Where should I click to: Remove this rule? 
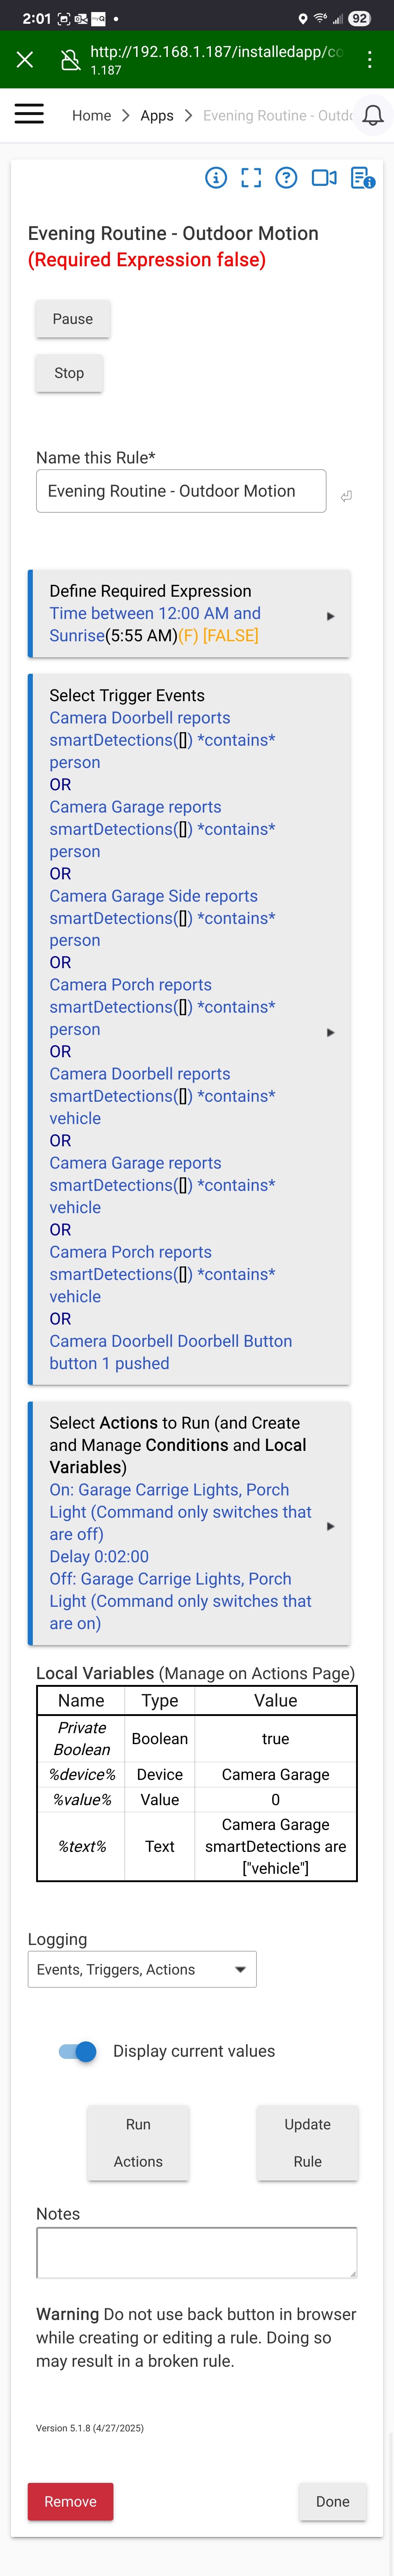tap(70, 2501)
